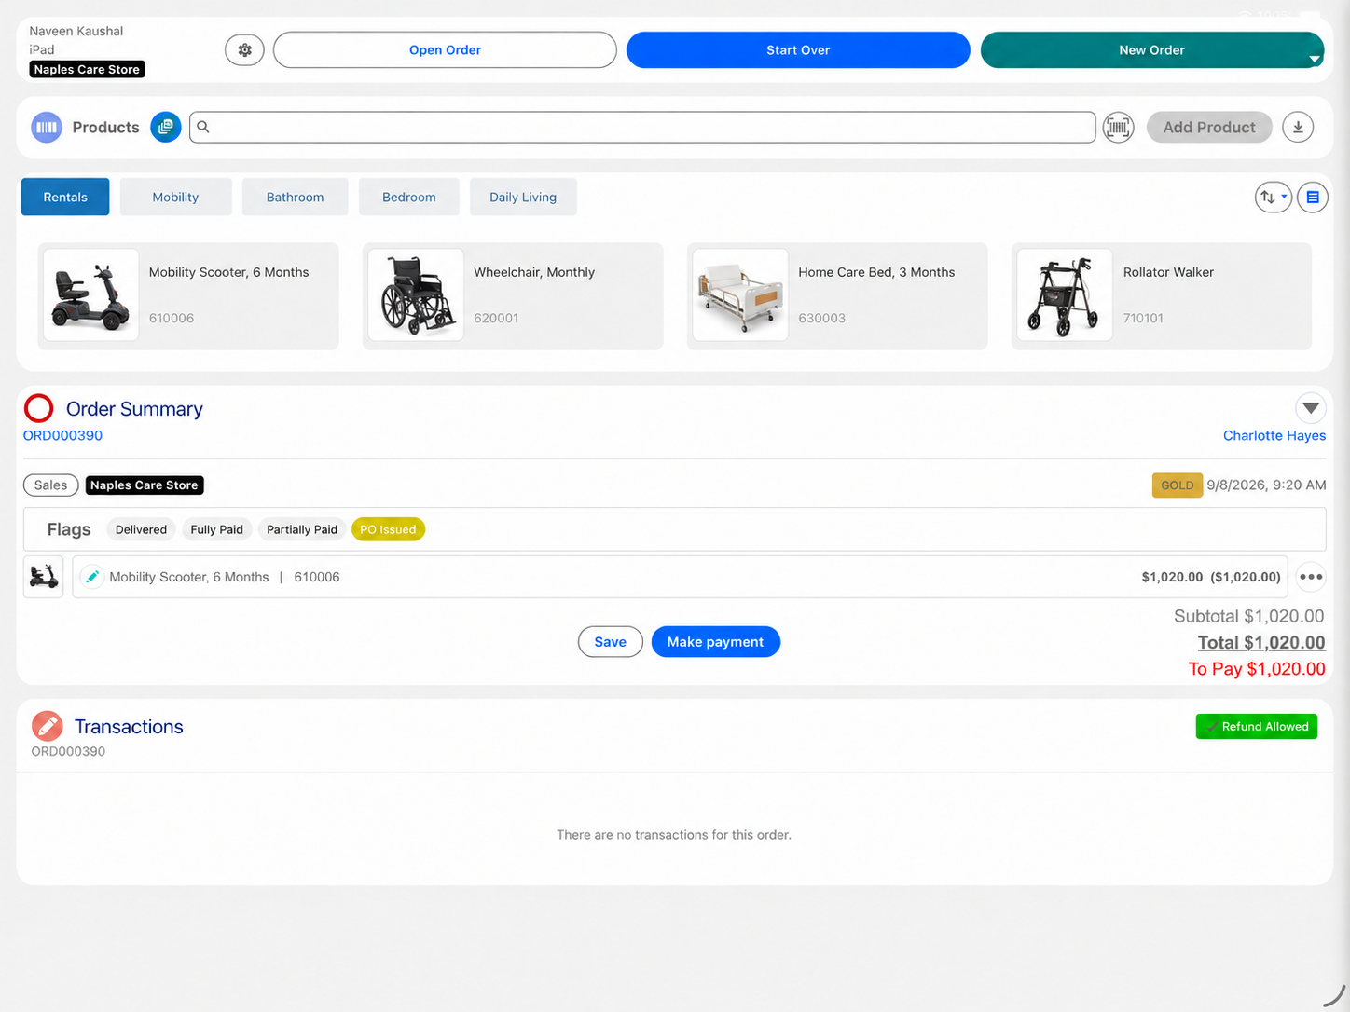The image size is (1350, 1012).
Task: Toggle the Delivered flag
Action: click(141, 529)
